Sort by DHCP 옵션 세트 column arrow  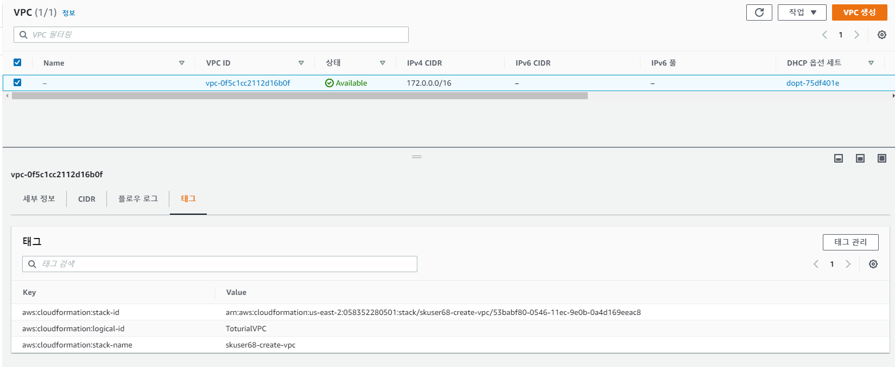pos(871,63)
